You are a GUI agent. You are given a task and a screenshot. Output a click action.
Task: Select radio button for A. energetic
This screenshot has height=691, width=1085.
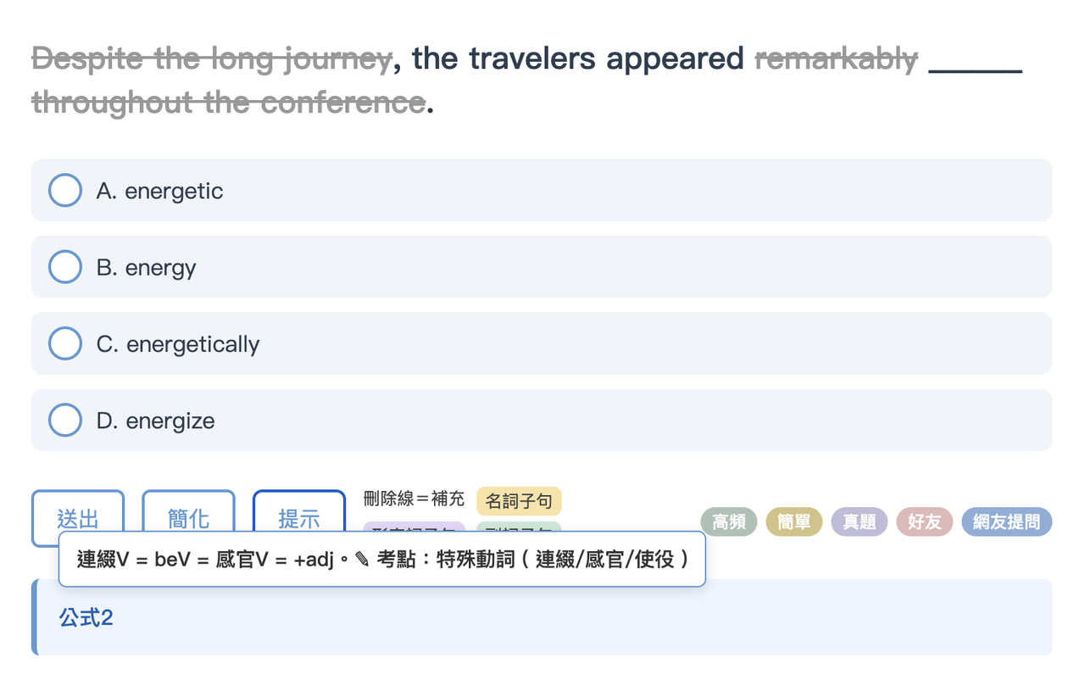pos(65,191)
